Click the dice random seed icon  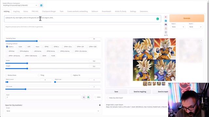tap(84, 97)
